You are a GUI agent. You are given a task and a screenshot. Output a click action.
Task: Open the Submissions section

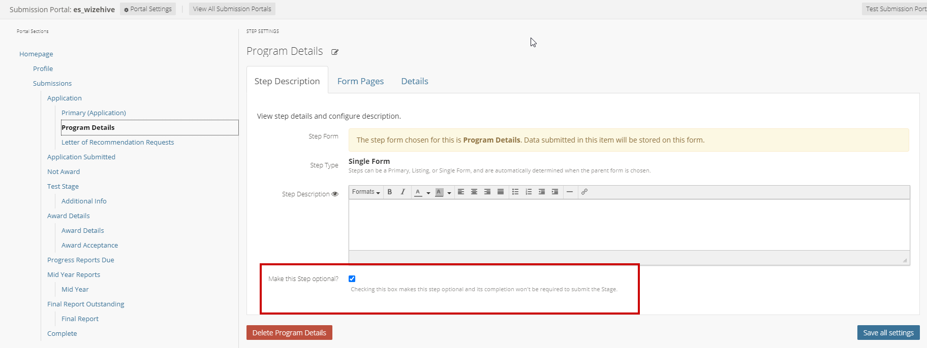[52, 83]
